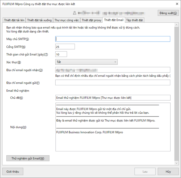Click the Xác thực(B) label

[13, 62]
